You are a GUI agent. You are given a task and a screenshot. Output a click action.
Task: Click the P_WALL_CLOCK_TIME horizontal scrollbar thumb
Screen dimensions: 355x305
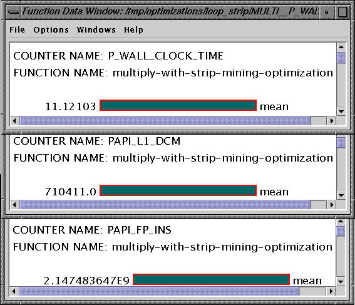coord(165,121)
